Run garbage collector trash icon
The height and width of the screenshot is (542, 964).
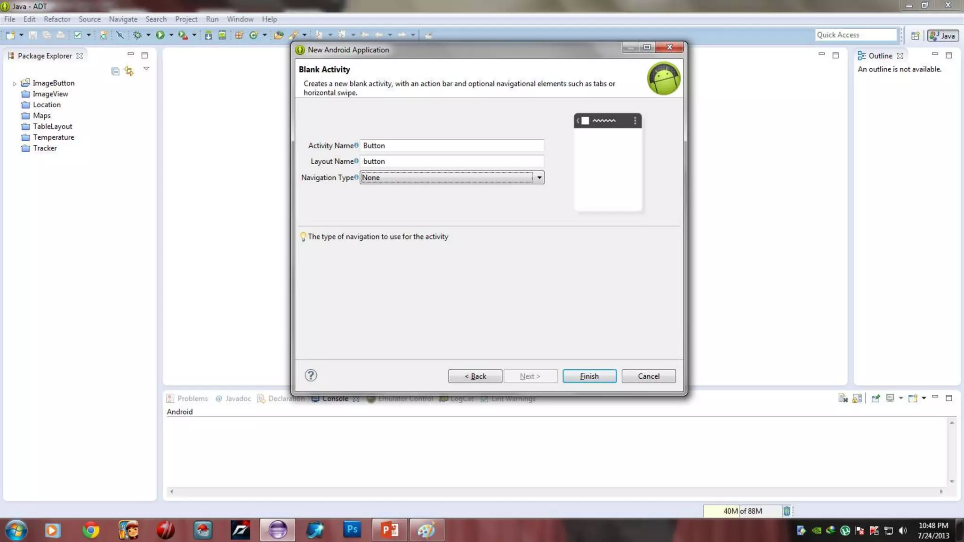pos(787,511)
